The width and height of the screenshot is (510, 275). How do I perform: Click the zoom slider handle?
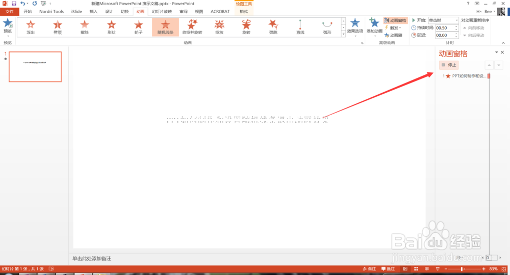[462, 269]
